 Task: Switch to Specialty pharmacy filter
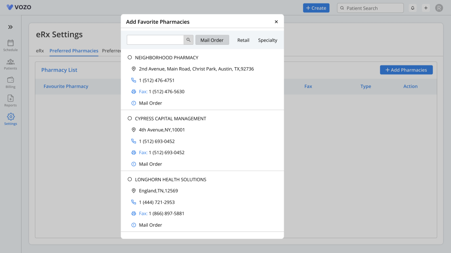(x=267, y=40)
